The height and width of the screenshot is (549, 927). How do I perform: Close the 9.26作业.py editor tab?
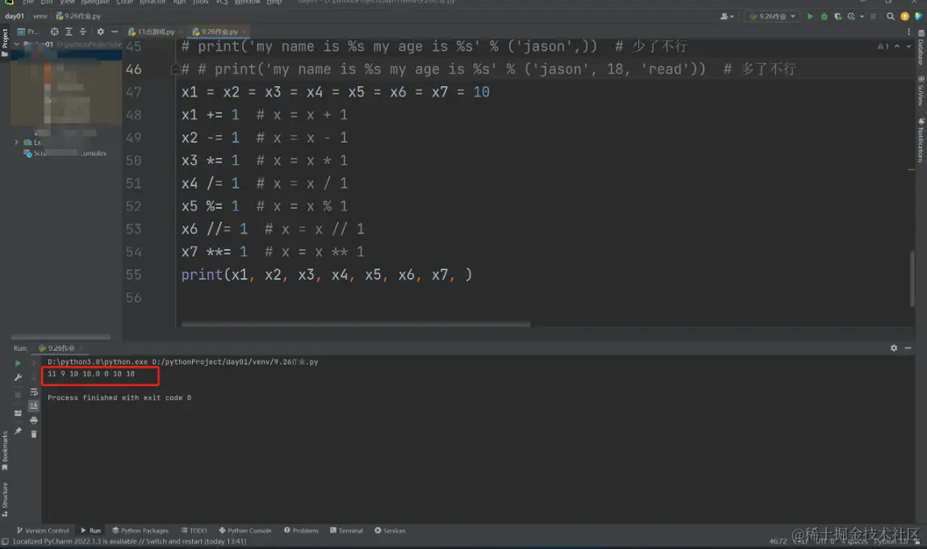click(x=244, y=31)
